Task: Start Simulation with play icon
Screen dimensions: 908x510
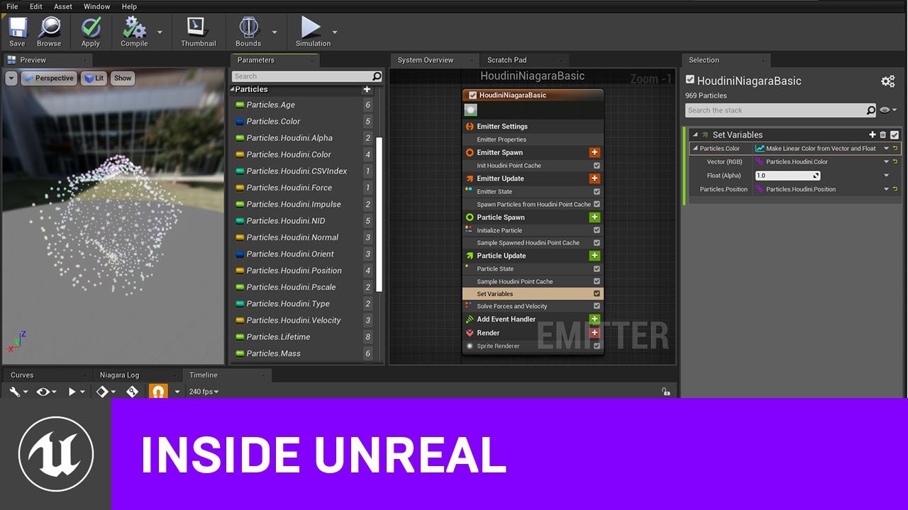Action: click(311, 27)
